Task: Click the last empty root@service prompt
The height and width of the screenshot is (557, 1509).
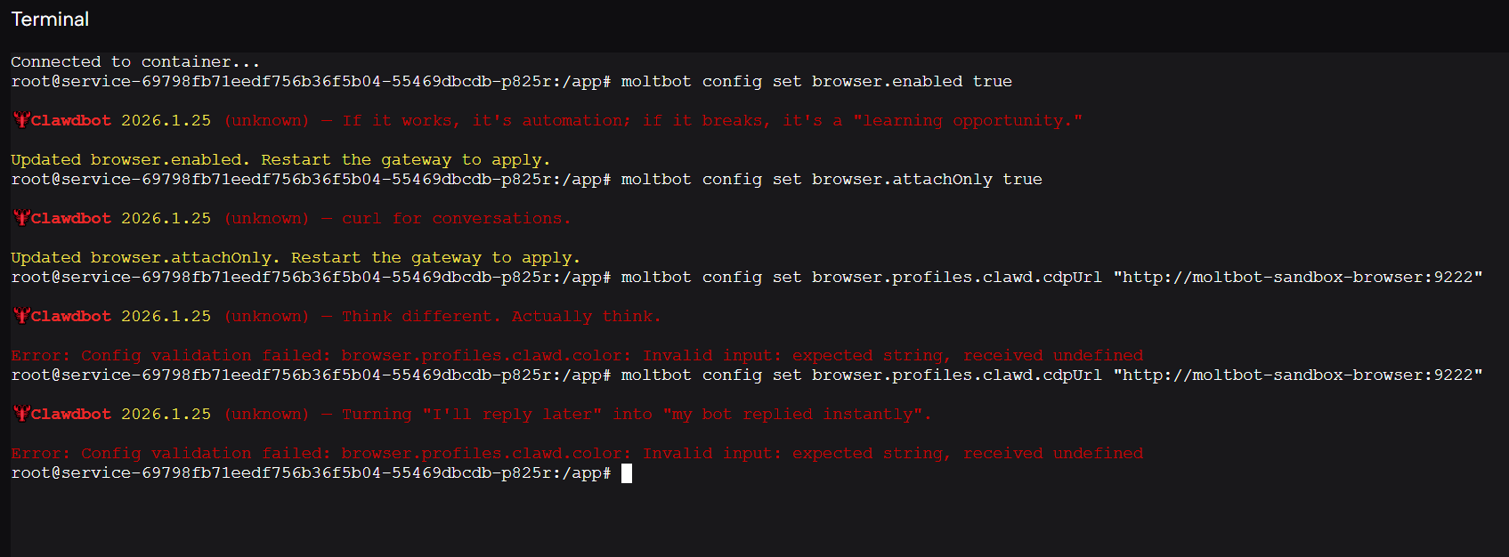Action: click(311, 473)
